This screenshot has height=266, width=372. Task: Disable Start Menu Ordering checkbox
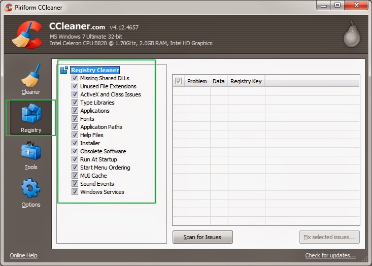point(75,168)
